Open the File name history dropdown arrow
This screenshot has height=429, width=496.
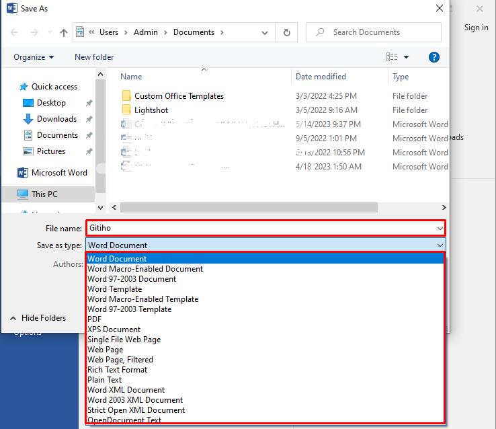[440, 229]
